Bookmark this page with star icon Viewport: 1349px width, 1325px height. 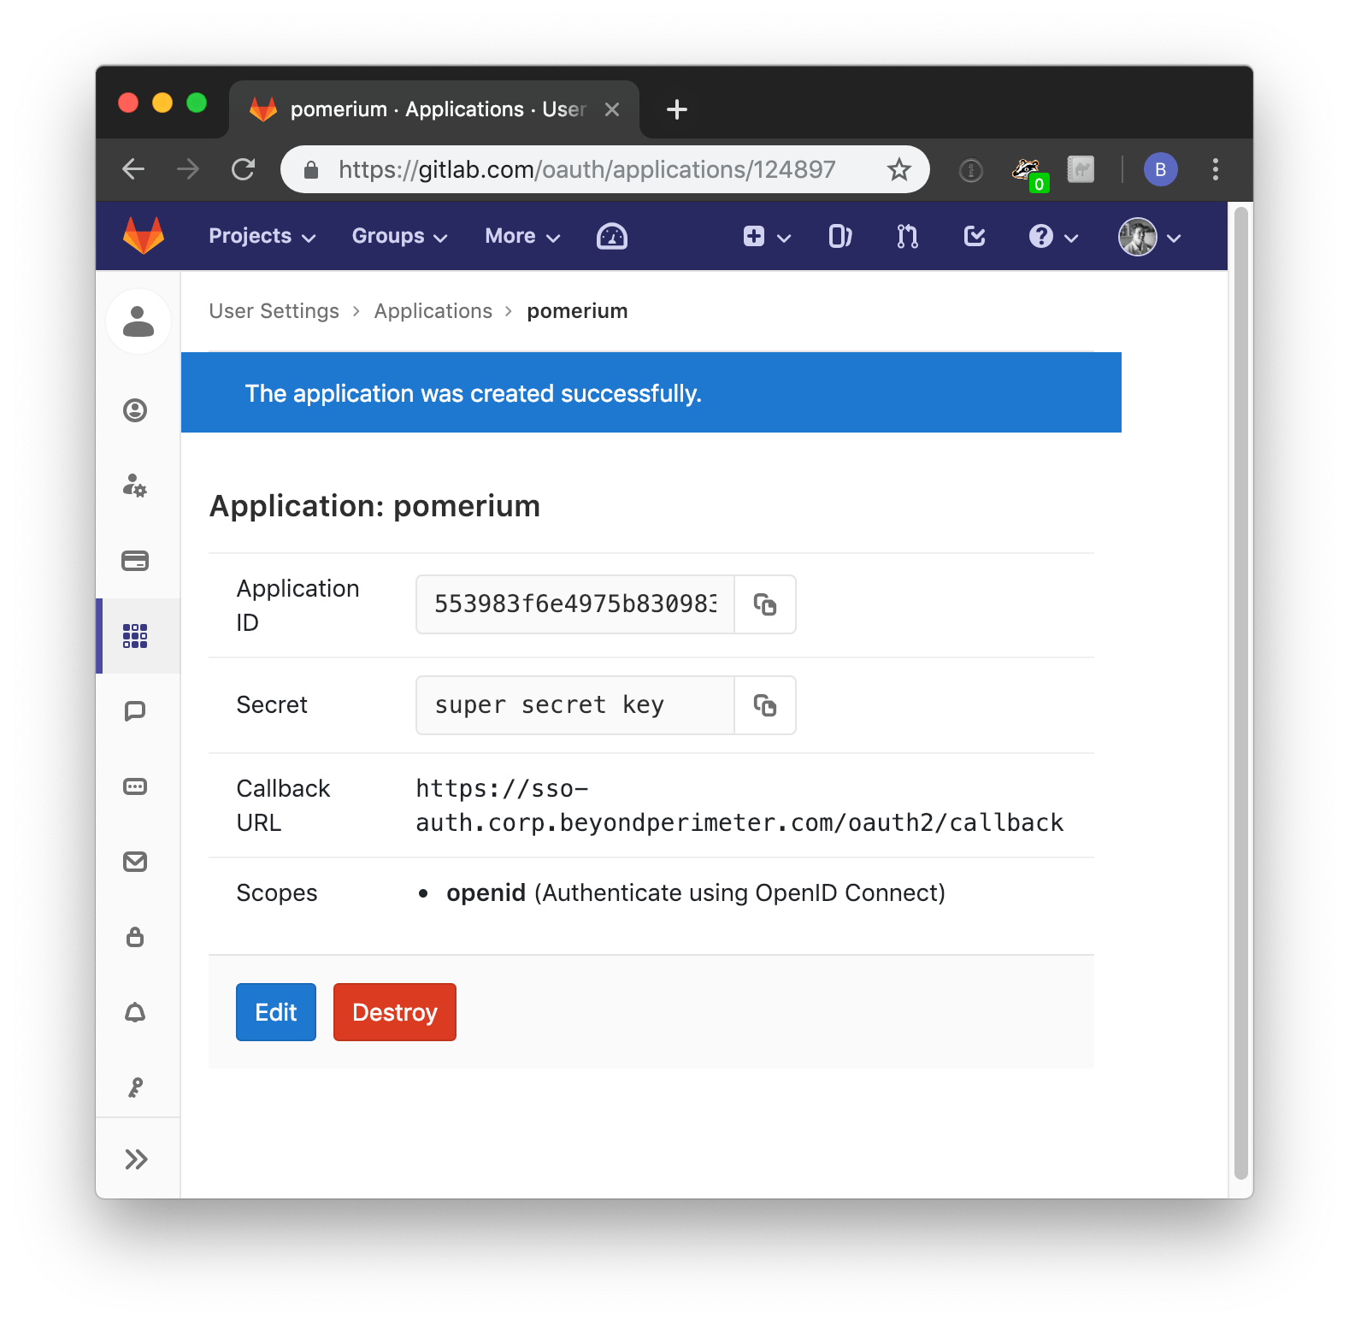click(x=899, y=169)
